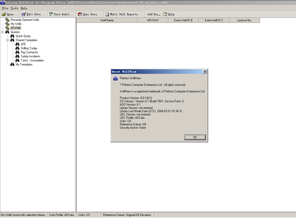The width and height of the screenshot is (296, 218).
Task: Open the Add-Ins dropdown menu
Action: [154, 14]
